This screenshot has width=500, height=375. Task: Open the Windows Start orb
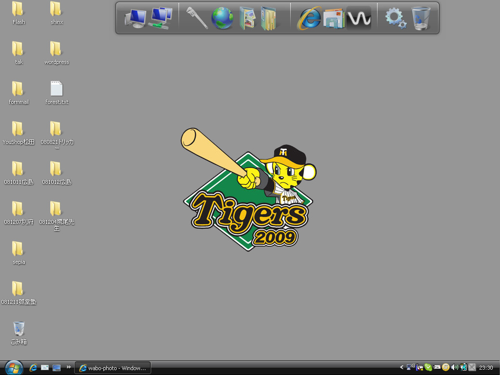pos(14,368)
